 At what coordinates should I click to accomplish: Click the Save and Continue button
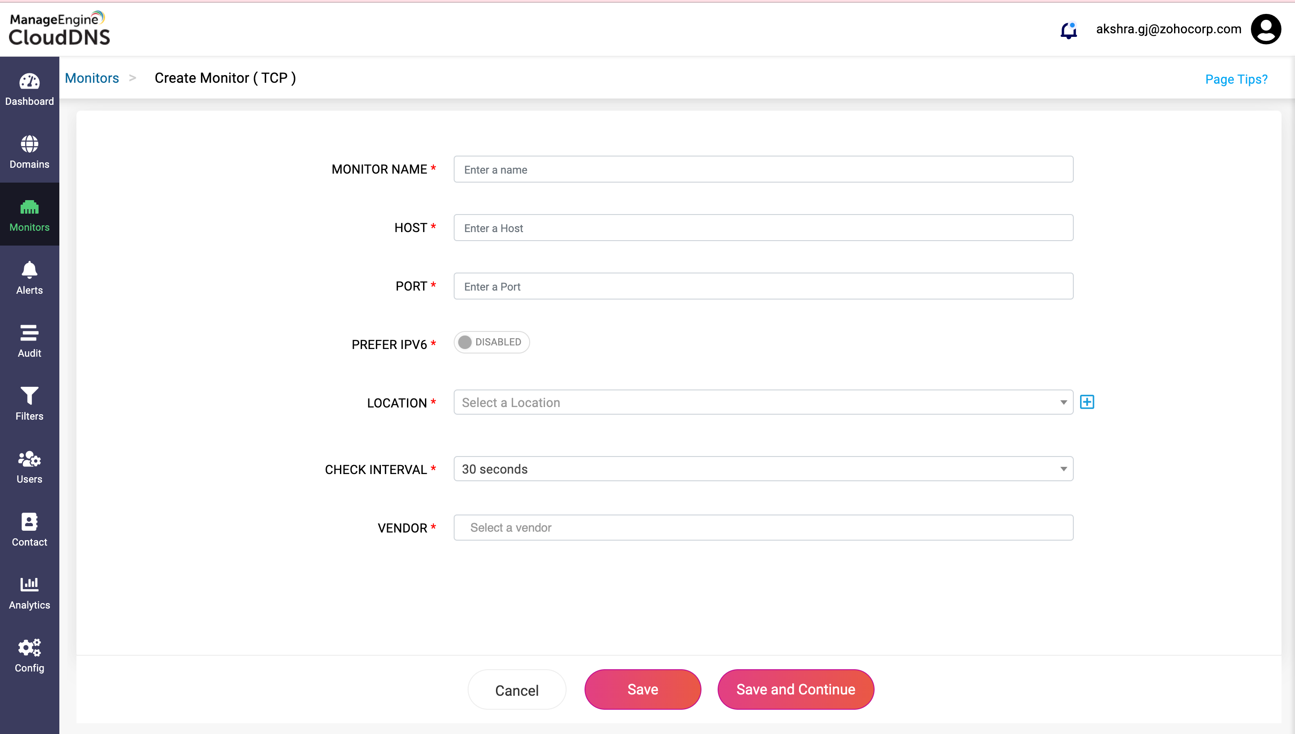(795, 689)
